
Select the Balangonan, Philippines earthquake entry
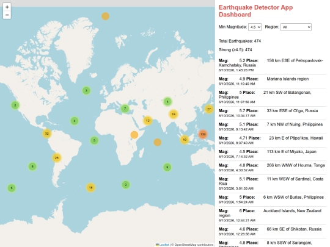(273, 97)
